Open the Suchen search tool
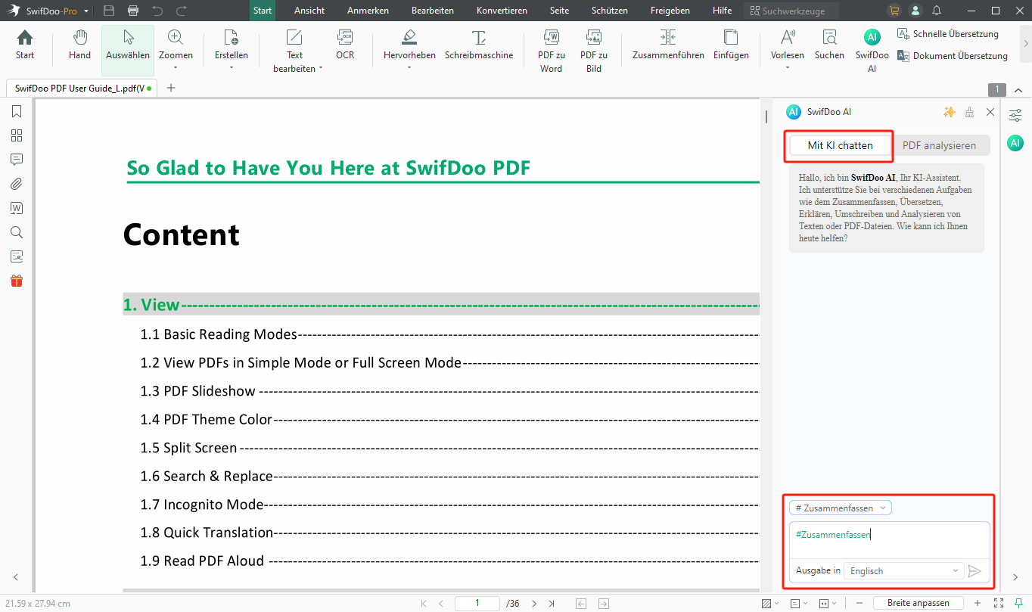 [x=829, y=45]
